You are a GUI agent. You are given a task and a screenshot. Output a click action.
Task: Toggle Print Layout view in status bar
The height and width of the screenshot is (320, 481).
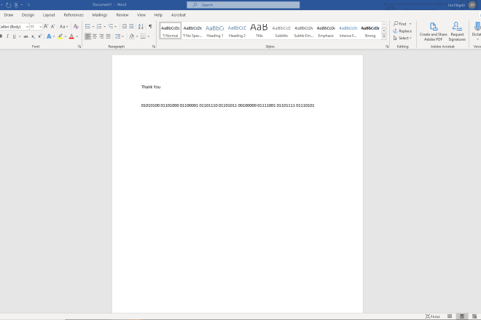pyautogui.click(x=461, y=316)
